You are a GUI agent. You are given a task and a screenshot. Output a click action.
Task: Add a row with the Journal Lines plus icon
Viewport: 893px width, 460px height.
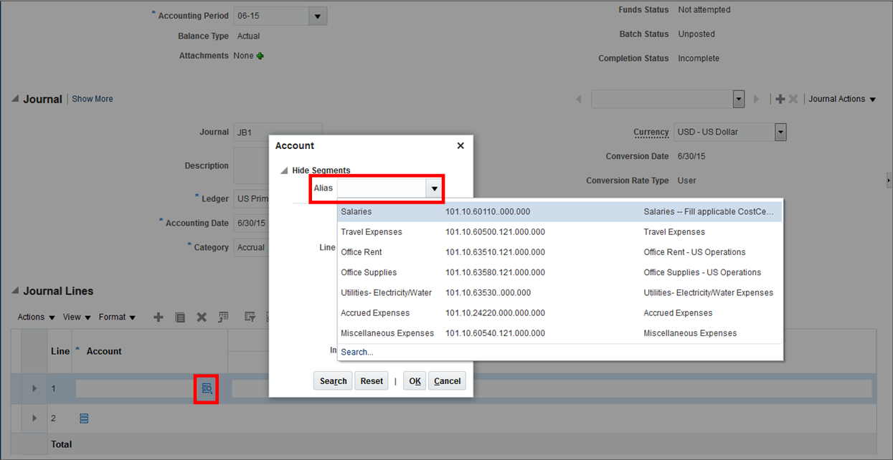point(159,317)
